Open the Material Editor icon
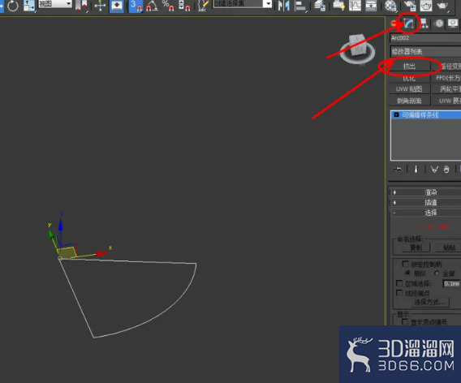This screenshot has width=461, height=383. click(390, 6)
